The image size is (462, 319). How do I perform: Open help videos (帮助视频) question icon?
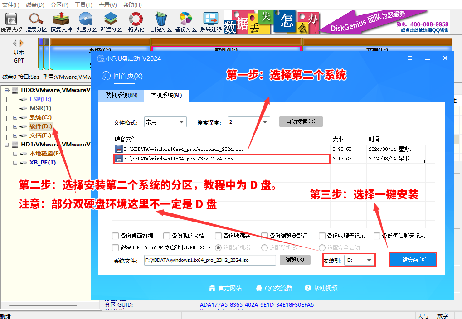coord(307,288)
